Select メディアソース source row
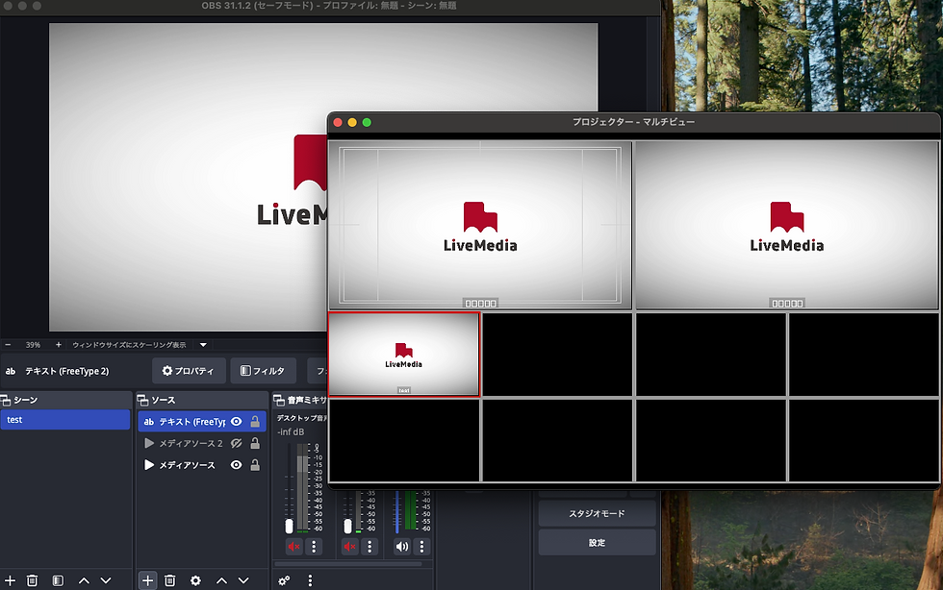The image size is (943, 590). click(x=202, y=465)
